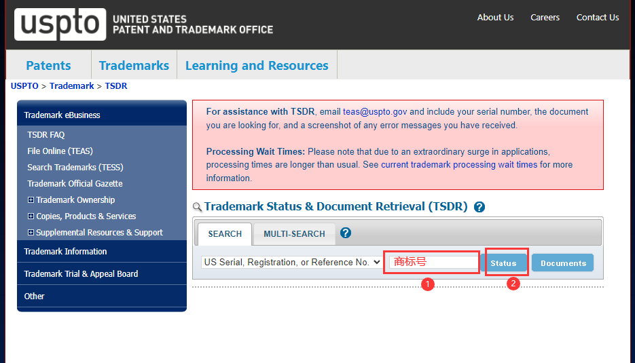
Task: Open Search Trademarks (TESS) link
Action: 75,167
